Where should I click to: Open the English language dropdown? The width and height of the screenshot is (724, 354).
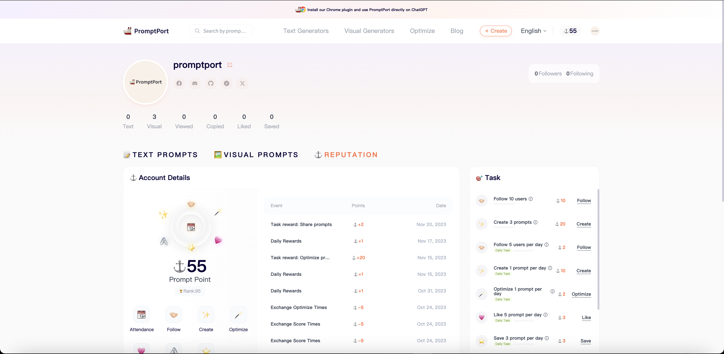coord(533,31)
